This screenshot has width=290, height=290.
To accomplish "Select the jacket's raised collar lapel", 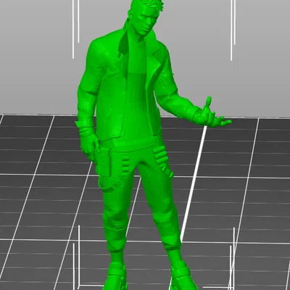I will [125, 41].
